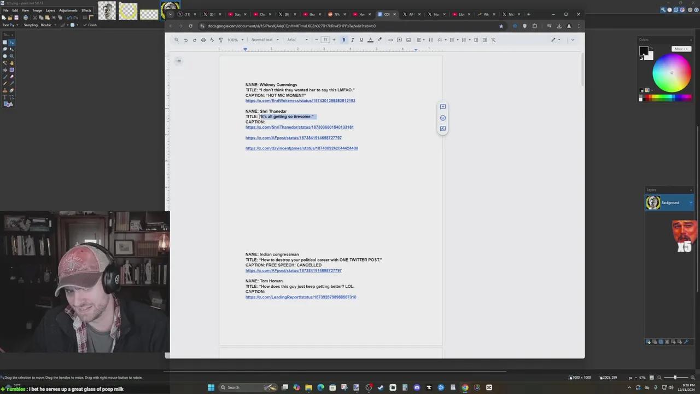The width and height of the screenshot is (700, 394).
Task: Click the font size 11 field
Action: coord(325,39)
